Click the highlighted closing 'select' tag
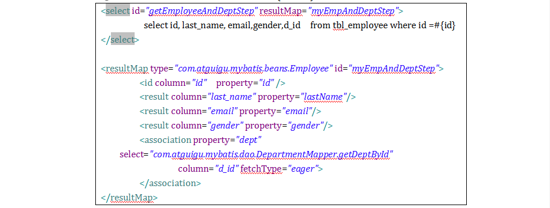This screenshot has width=550, height=208. [x=122, y=40]
